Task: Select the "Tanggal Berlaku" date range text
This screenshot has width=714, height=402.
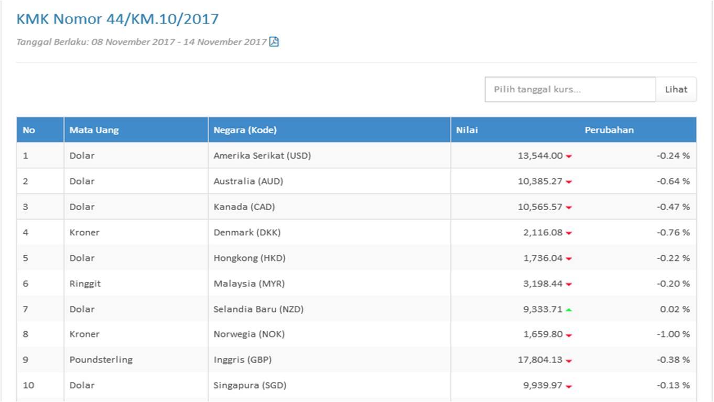Action: 142,42
